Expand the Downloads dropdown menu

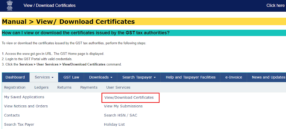[x=101, y=77]
